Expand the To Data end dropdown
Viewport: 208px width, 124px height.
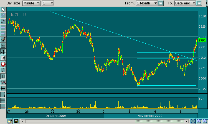(185, 3)
